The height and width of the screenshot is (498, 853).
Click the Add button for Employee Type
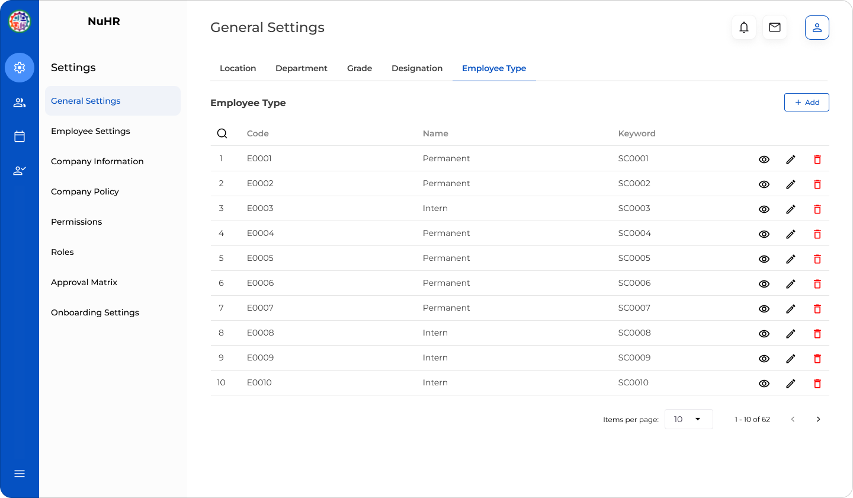(x=806, y=102)
